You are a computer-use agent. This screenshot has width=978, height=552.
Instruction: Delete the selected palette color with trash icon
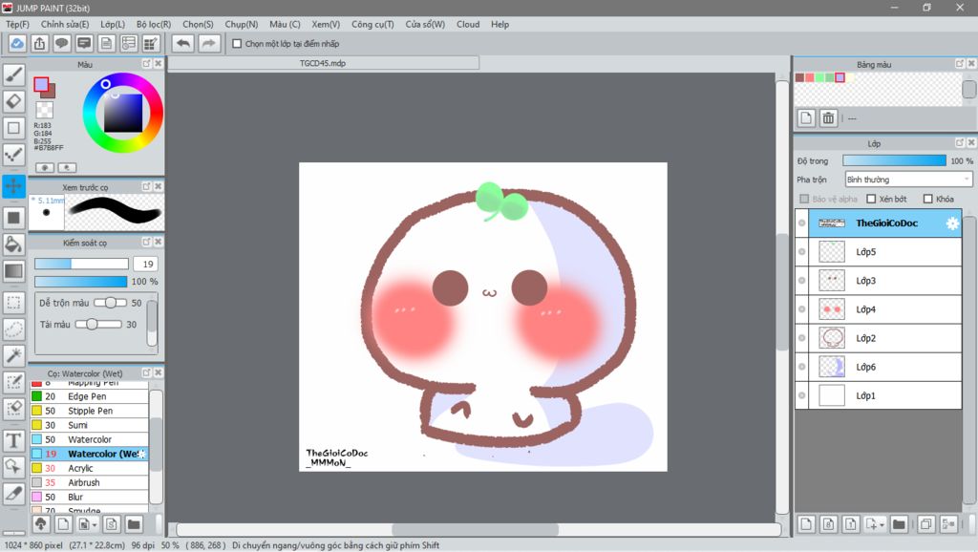(828, 117)
